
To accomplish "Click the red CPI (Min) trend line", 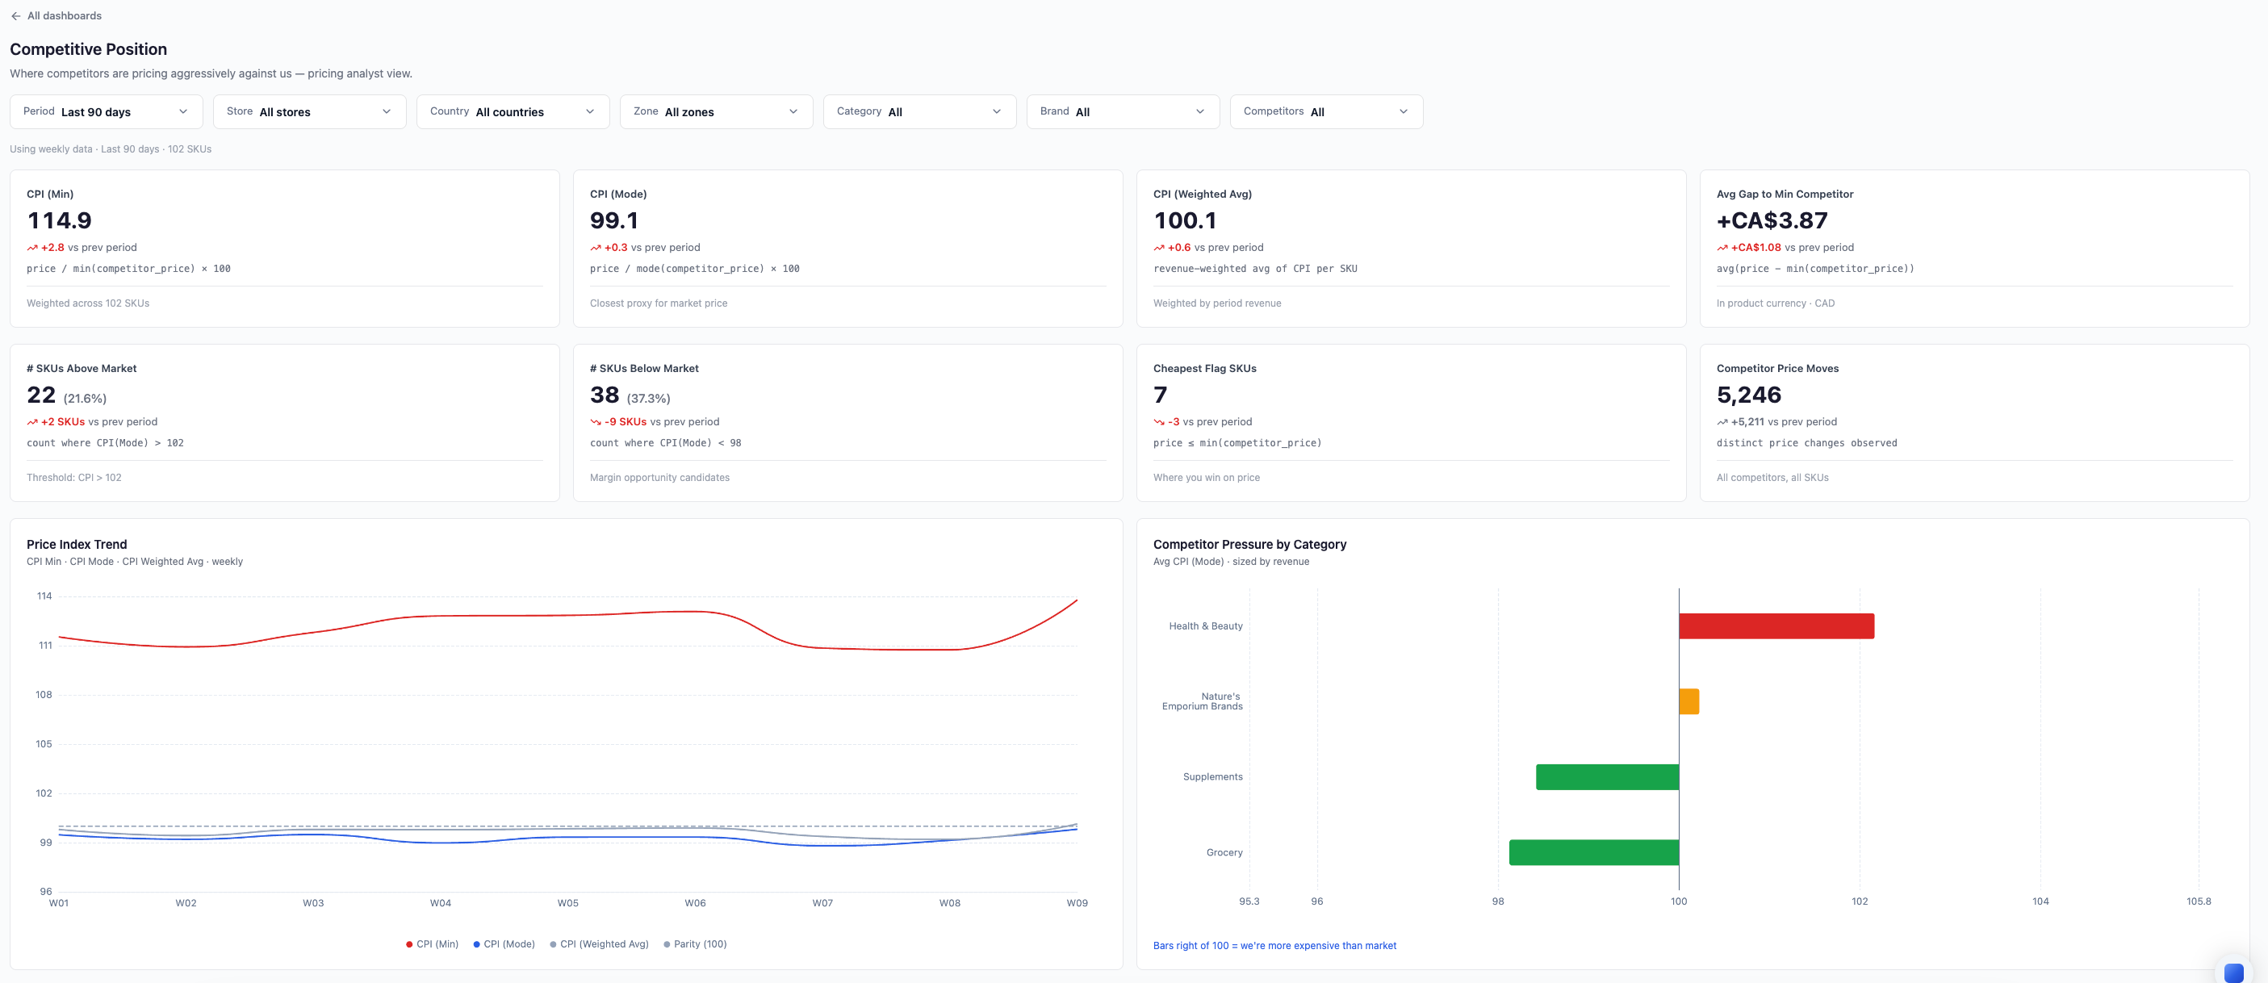I will 568,615.
